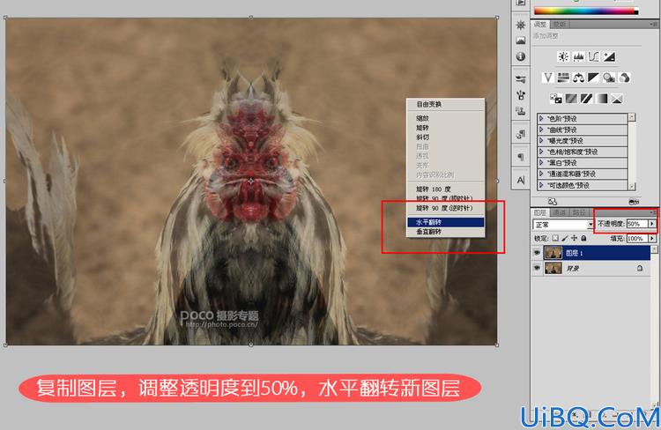Toggle lock all padlock icon
This screenshot has height=430, width=661.
click(x=583, y=238)
